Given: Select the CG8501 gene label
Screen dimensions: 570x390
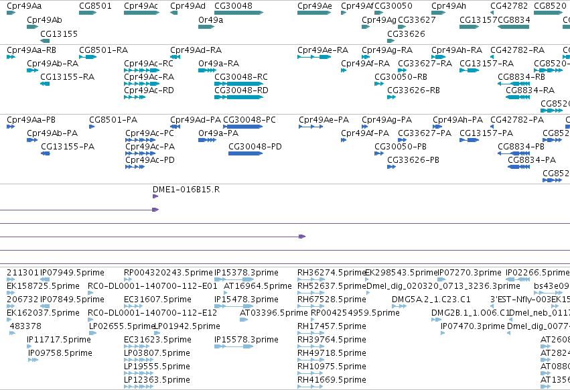Looking at the screenshot, I should 95,6.
